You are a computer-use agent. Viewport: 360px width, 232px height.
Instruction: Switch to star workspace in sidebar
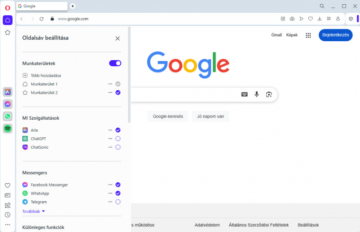point(8,32)
